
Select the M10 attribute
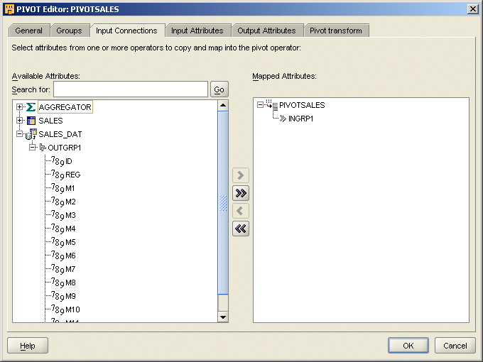(x=72, y=309)
